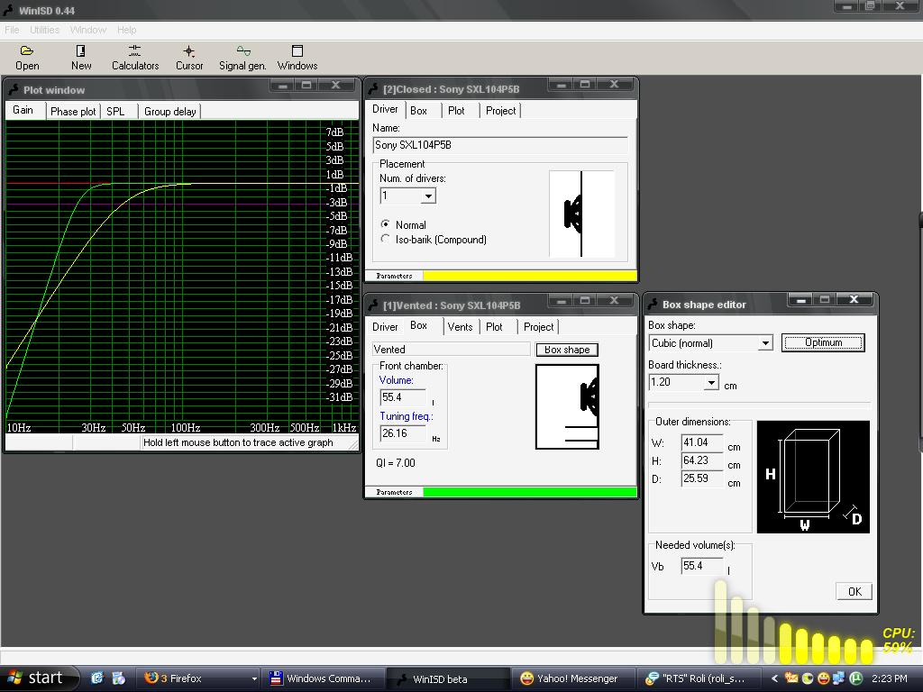The width and height of the screenshot is (923, 692).
Task: Open the Calculators tool
Action: click(x=135, y=58)
